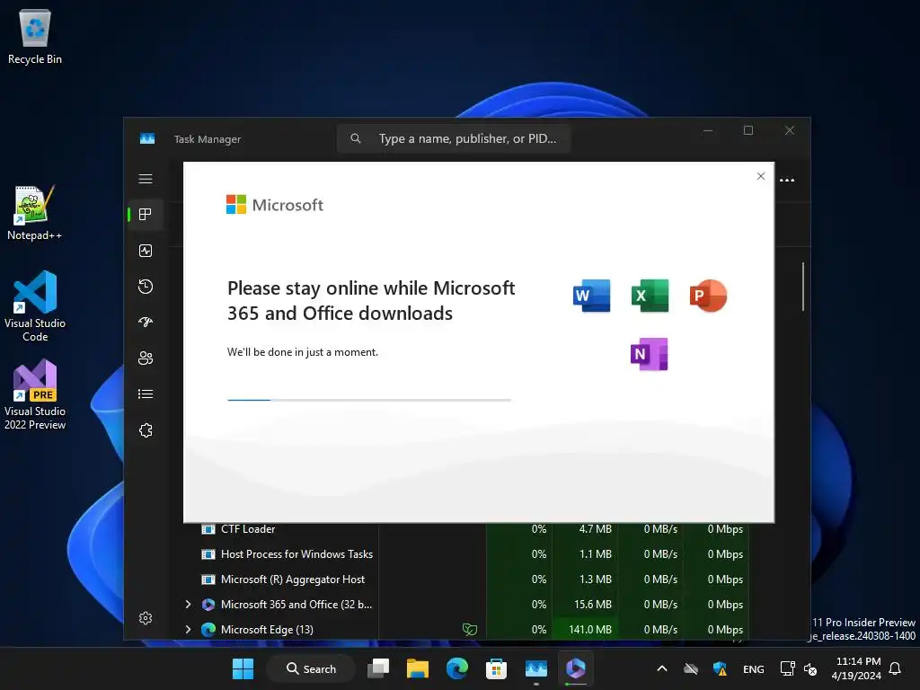
Task: Click the 15.6 MB memory cell
Action: click(x=586, y=605)
